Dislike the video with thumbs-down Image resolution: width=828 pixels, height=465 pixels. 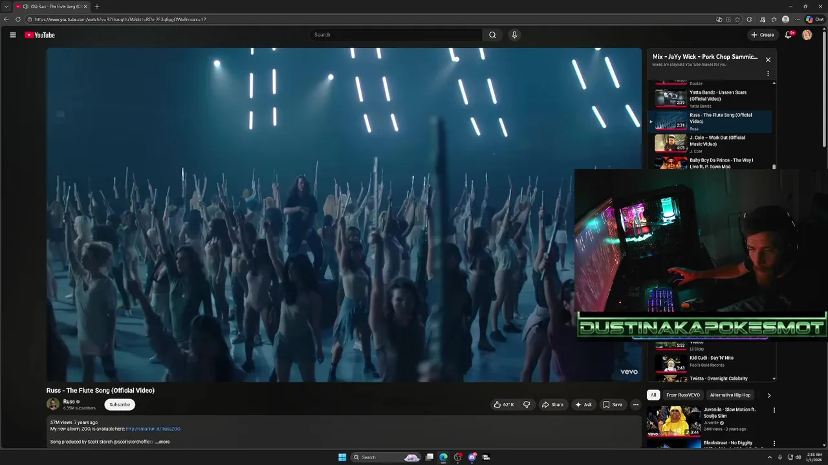(x=527, y=404)
